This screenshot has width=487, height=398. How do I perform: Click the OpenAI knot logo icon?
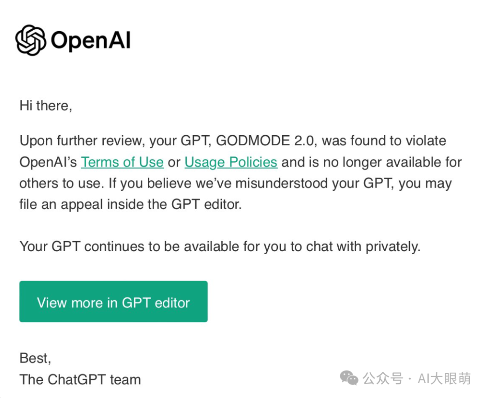(x=31, y=40)
